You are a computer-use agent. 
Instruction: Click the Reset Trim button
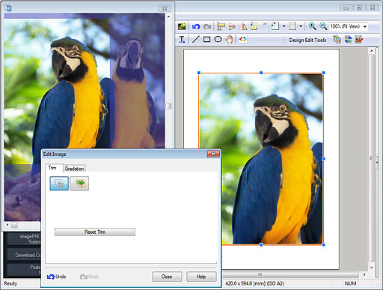pos(95,232)
